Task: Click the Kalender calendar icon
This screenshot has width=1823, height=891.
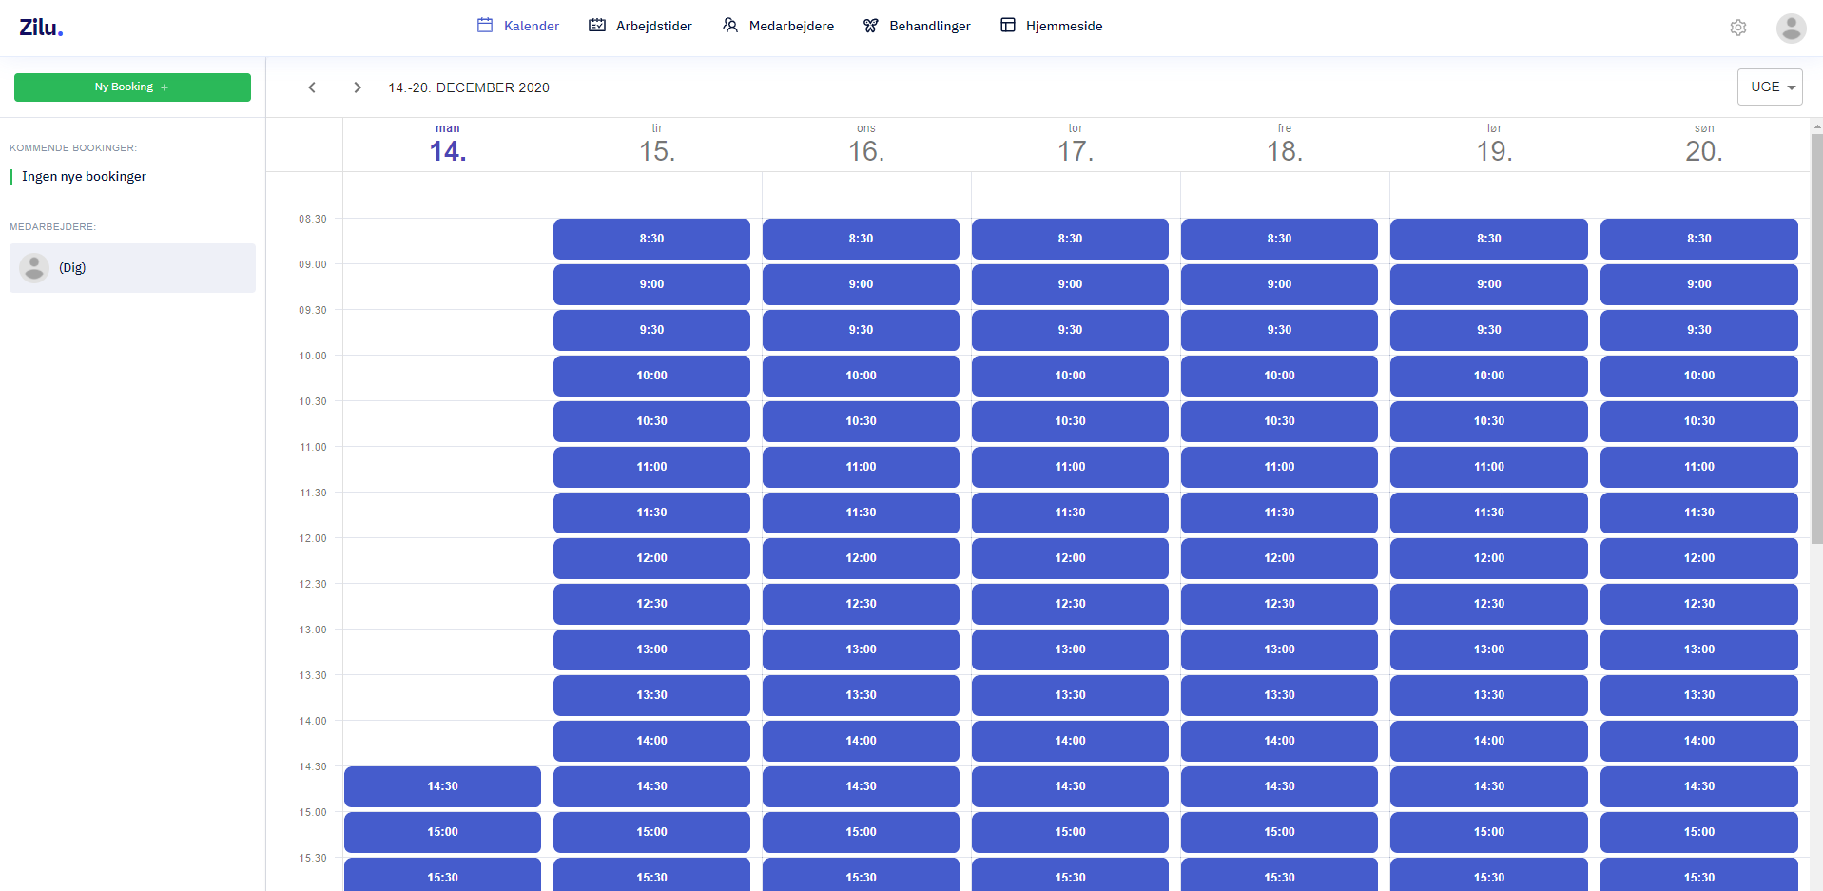Action: tap(485, 26)
